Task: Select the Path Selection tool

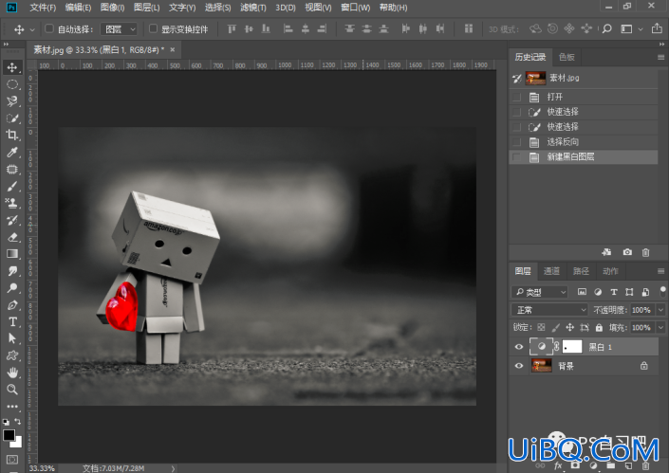Action: click(x=12, y=338)
